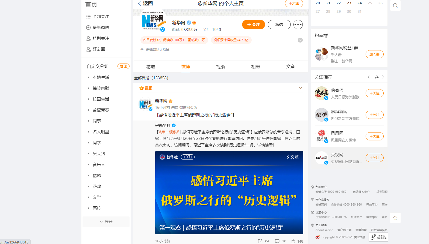The width and height of the screenshot is (429, 244).
Task: Switch to the 相册 tab
Action: pos(255,67)
